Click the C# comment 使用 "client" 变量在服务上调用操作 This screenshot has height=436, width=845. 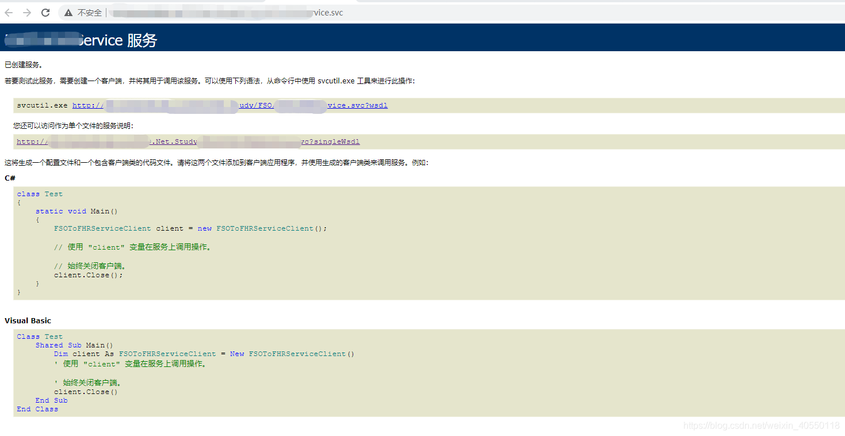click(x=133, y=247)
